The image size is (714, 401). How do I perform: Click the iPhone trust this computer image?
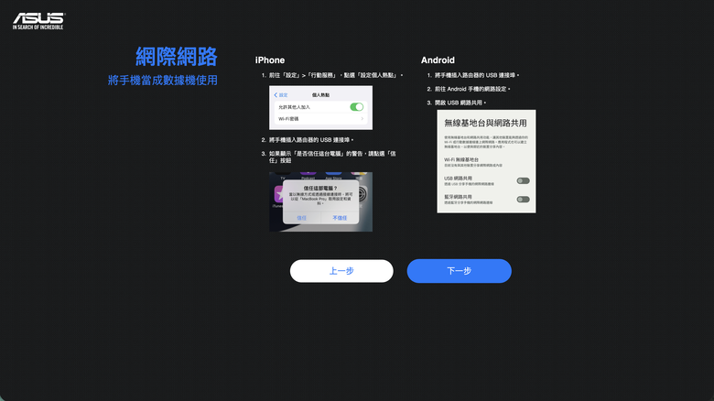pos(320,201)
